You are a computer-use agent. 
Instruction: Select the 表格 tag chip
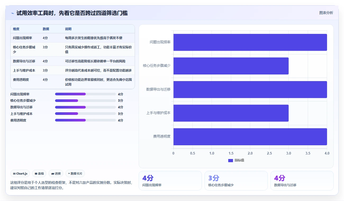click(x=39, y=174)
